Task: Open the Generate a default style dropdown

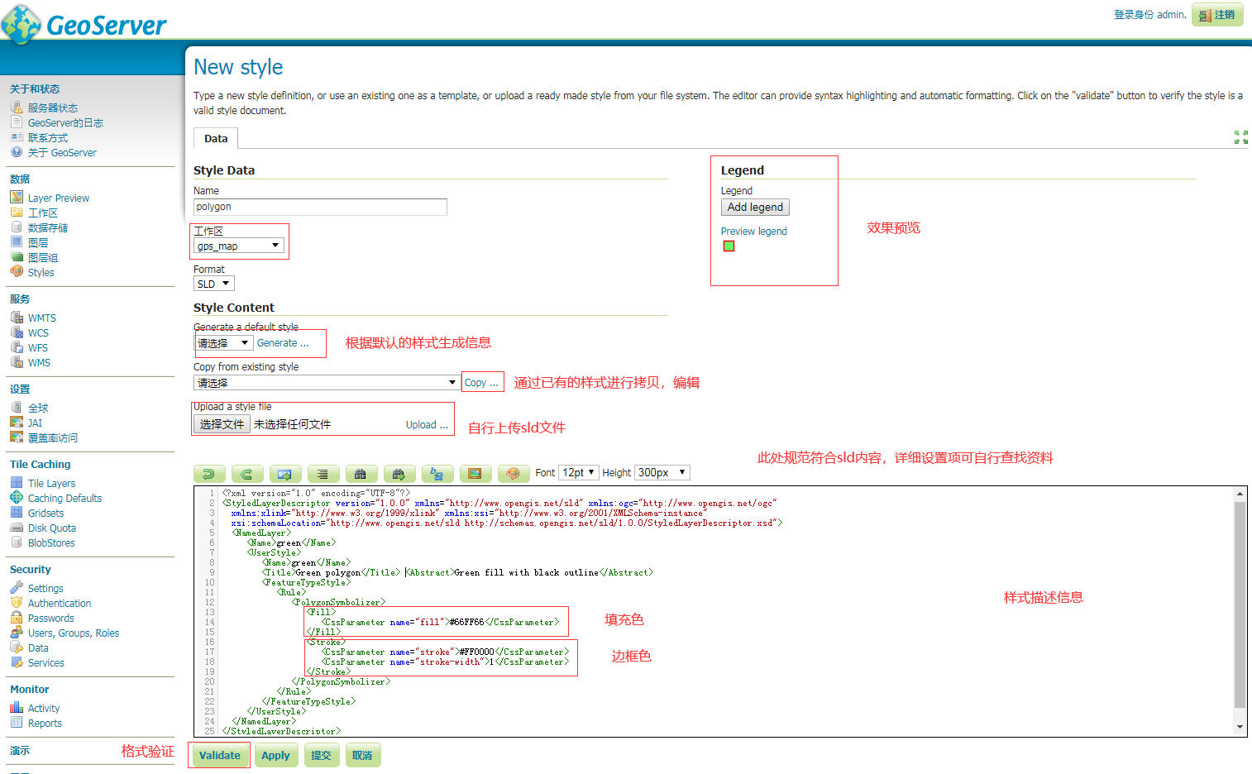Action: [223, 343]
